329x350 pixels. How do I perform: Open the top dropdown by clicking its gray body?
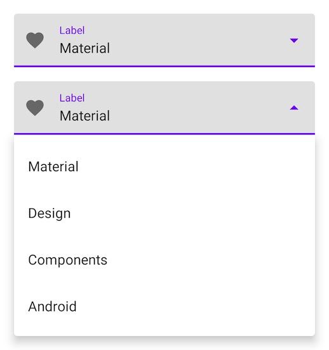click(164, 40)
